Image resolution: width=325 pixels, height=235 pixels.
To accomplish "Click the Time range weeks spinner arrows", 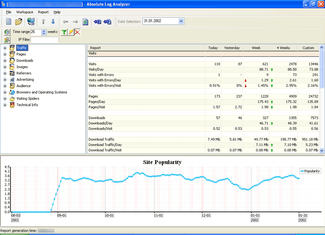I will (44, 32).
